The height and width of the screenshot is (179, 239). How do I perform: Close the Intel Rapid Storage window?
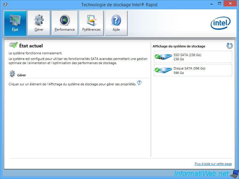click(x=230, y=4)
